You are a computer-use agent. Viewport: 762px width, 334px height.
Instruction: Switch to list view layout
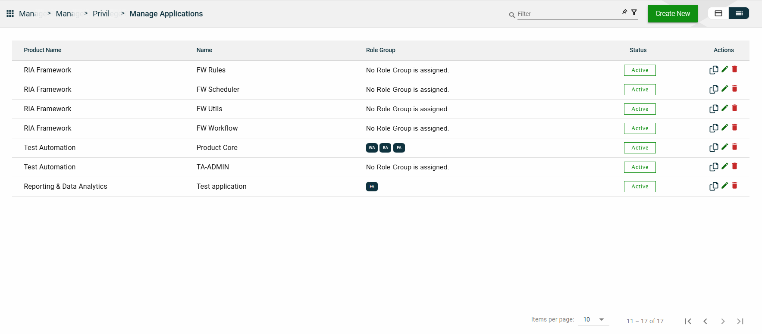pos(739,13)
